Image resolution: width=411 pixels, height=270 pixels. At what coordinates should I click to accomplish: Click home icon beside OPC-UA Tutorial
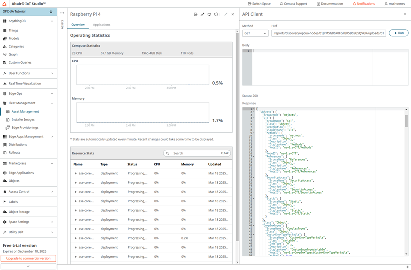pyautogui.click(x=51, y=12)
